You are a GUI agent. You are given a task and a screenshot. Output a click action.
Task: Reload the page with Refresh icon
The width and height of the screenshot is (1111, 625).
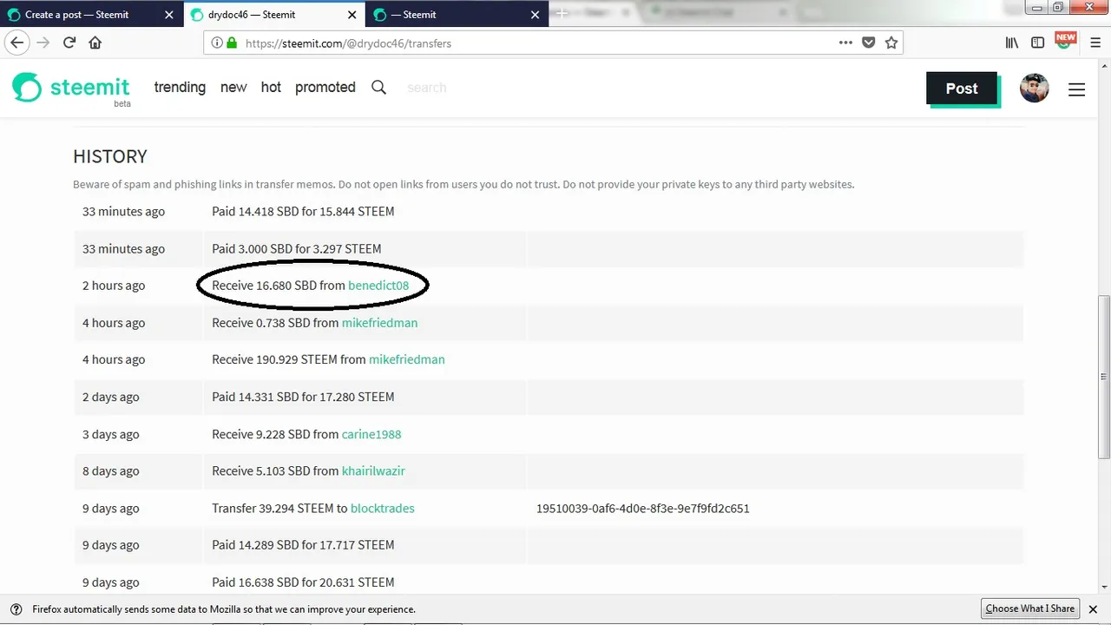(x=69, y=43)
